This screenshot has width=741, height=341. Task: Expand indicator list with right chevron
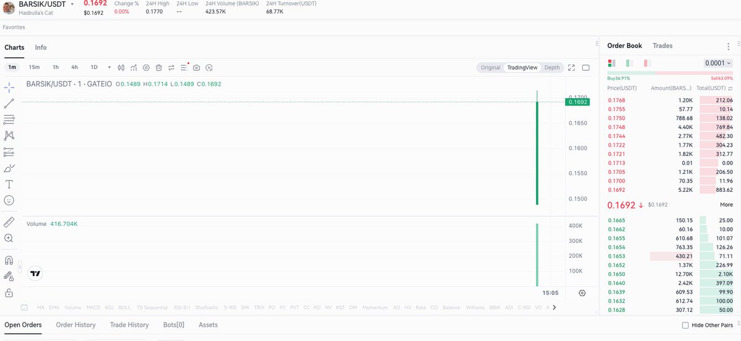coord(555,307)
